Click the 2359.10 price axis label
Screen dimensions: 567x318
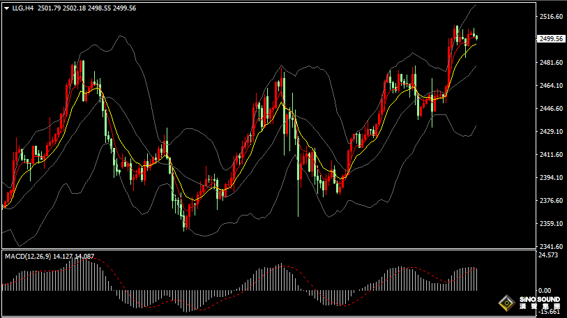pyautogui.click(x=552, y=224)
